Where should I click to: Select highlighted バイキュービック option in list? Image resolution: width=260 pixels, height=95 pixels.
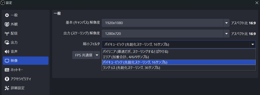pyautogui.click(x=179, y=62)
